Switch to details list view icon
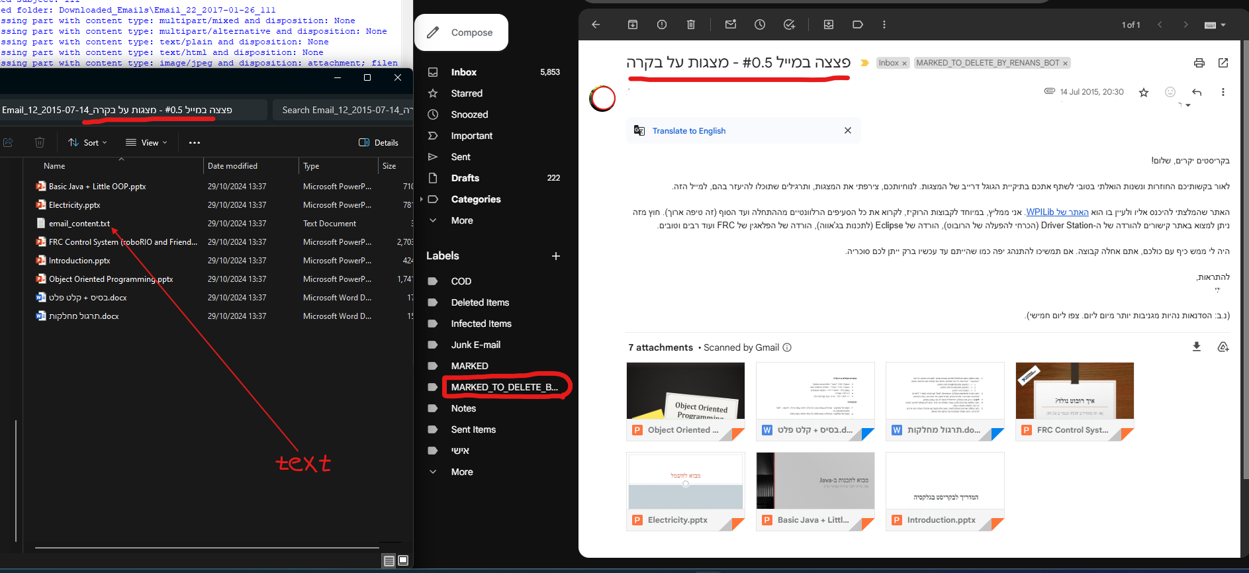This screenshot has width=1249, height=573. point(389,560)
